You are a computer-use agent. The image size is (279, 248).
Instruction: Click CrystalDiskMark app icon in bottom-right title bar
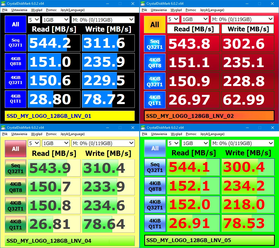point(143,128)
